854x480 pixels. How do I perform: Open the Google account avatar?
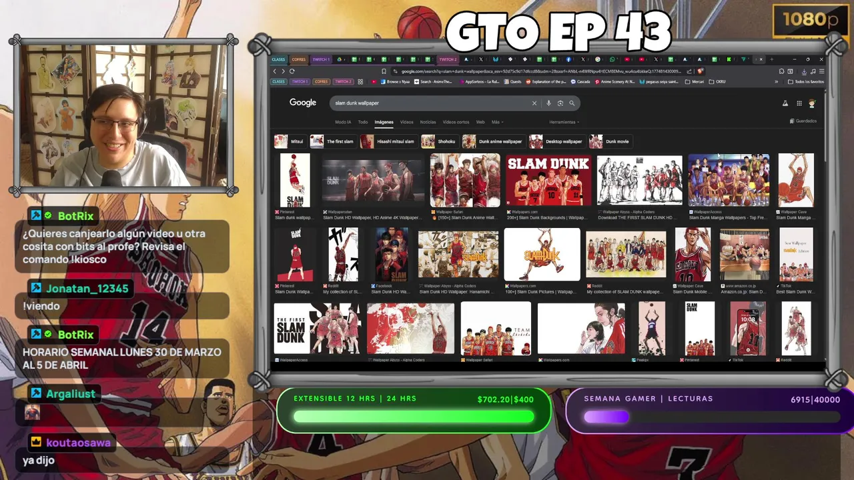[x=812, y=103]
